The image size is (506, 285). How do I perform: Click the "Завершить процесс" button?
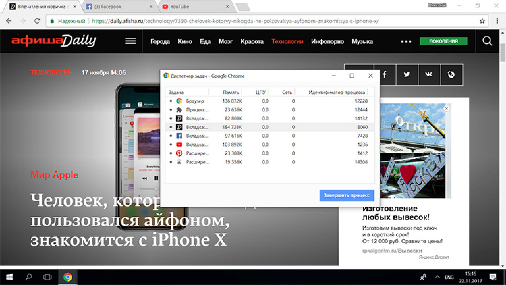click(x=347, y=195)
